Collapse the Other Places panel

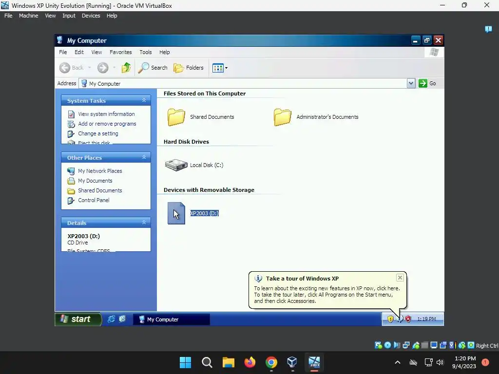[144, 157]
